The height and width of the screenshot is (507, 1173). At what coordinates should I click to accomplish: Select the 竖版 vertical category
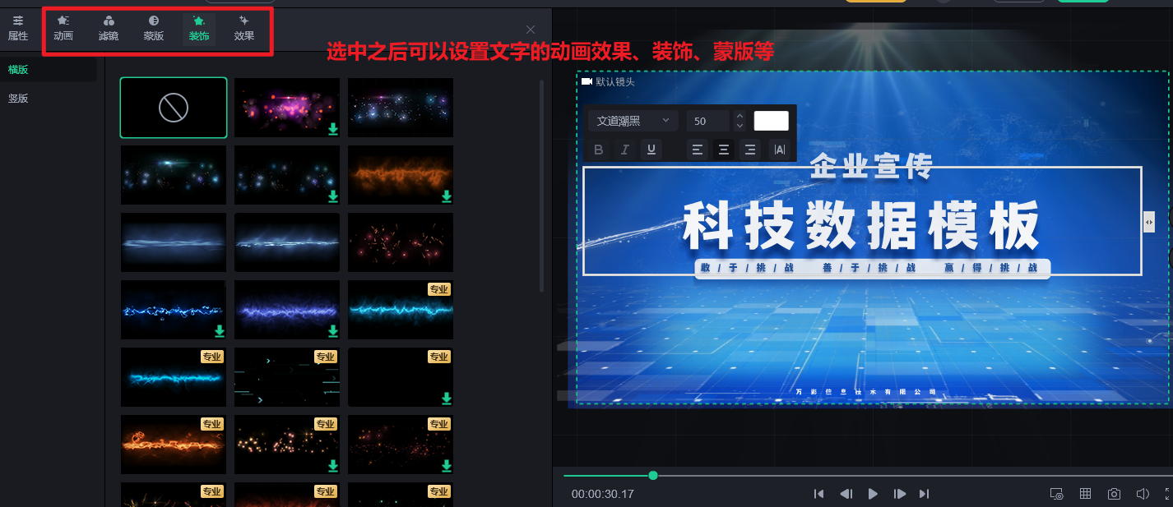coord(19,98)
